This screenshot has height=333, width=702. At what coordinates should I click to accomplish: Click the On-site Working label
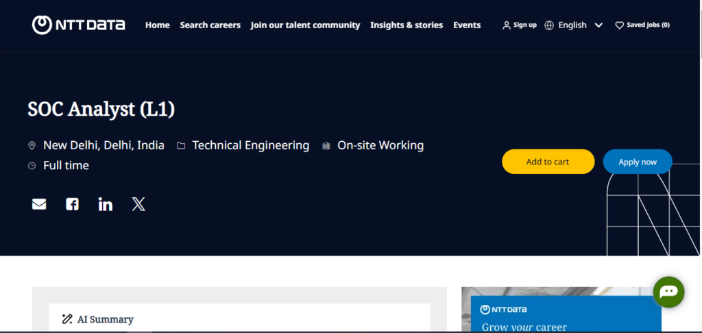point(380,145)
